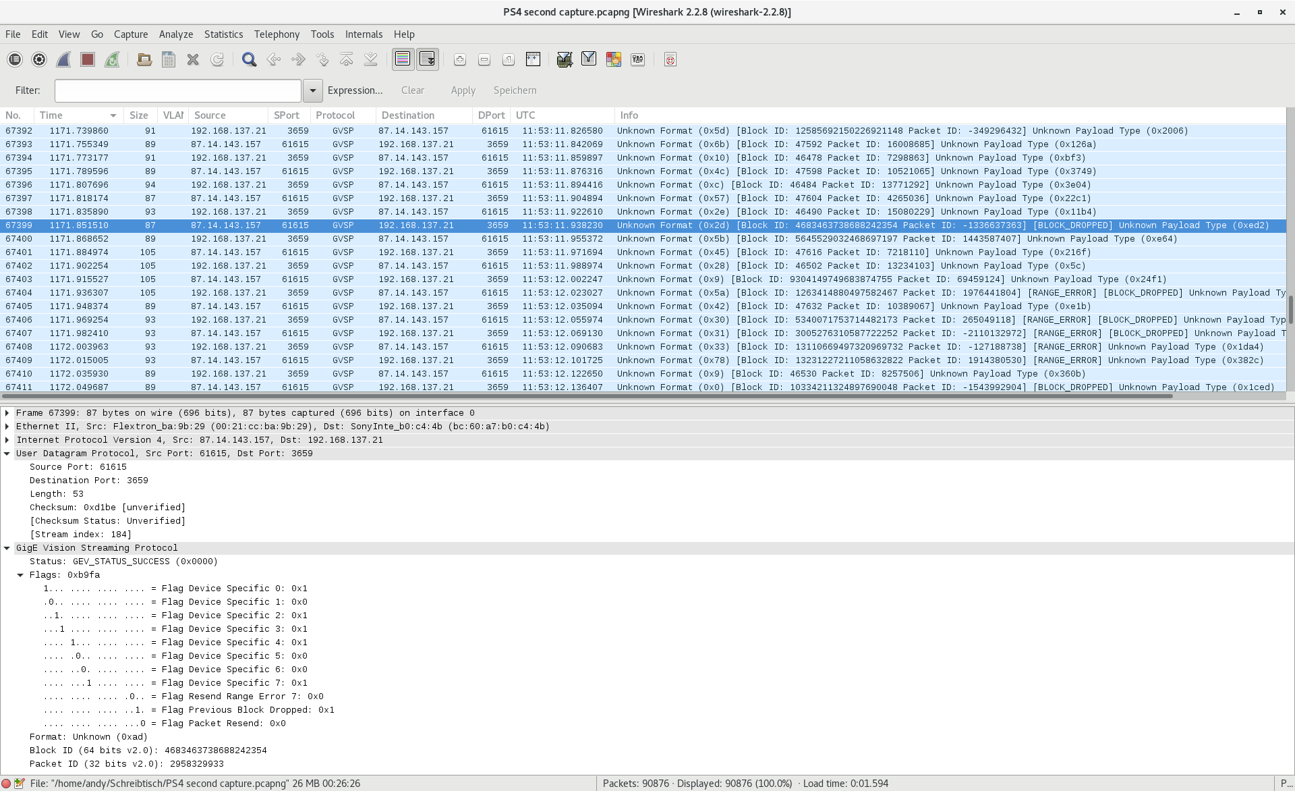This screenshot has height=791, width=1295.
Task: Open the Statistics menu
Action: pyautogui.click(x=222, y=34)
